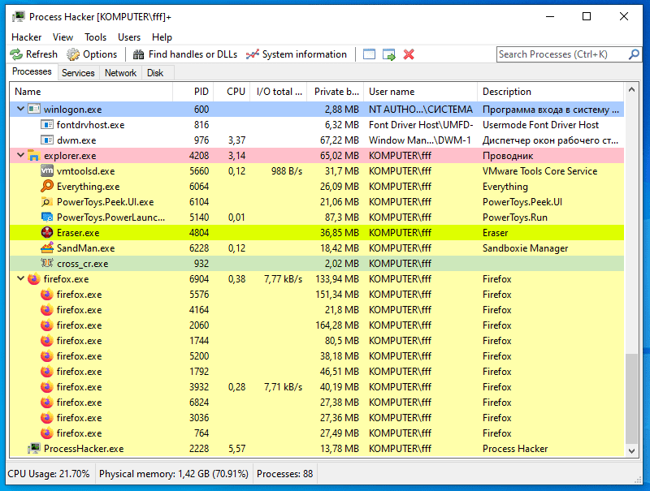Click the red X terminate icon

click(409, 54)
